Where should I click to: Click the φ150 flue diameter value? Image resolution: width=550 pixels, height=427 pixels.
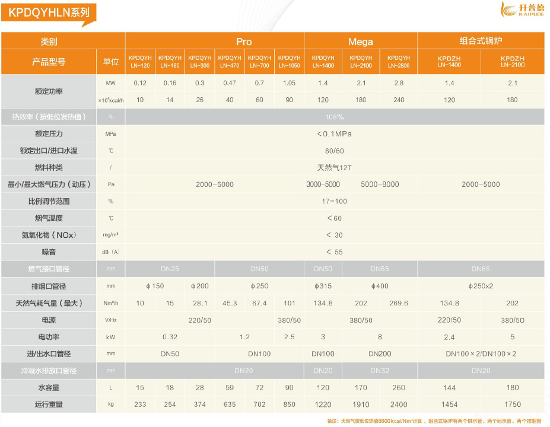155,286
